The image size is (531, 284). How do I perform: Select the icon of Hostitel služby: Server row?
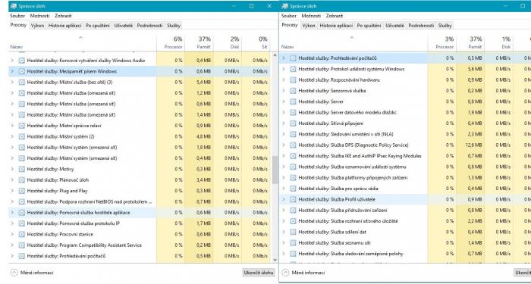[x=293, y=101]
